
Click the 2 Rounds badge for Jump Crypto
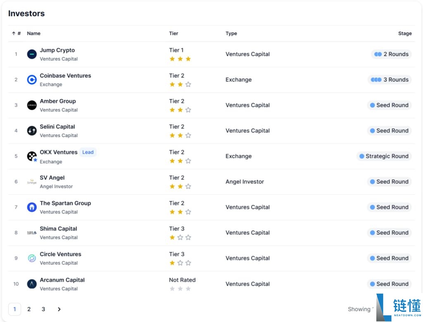tap(391, 54)
